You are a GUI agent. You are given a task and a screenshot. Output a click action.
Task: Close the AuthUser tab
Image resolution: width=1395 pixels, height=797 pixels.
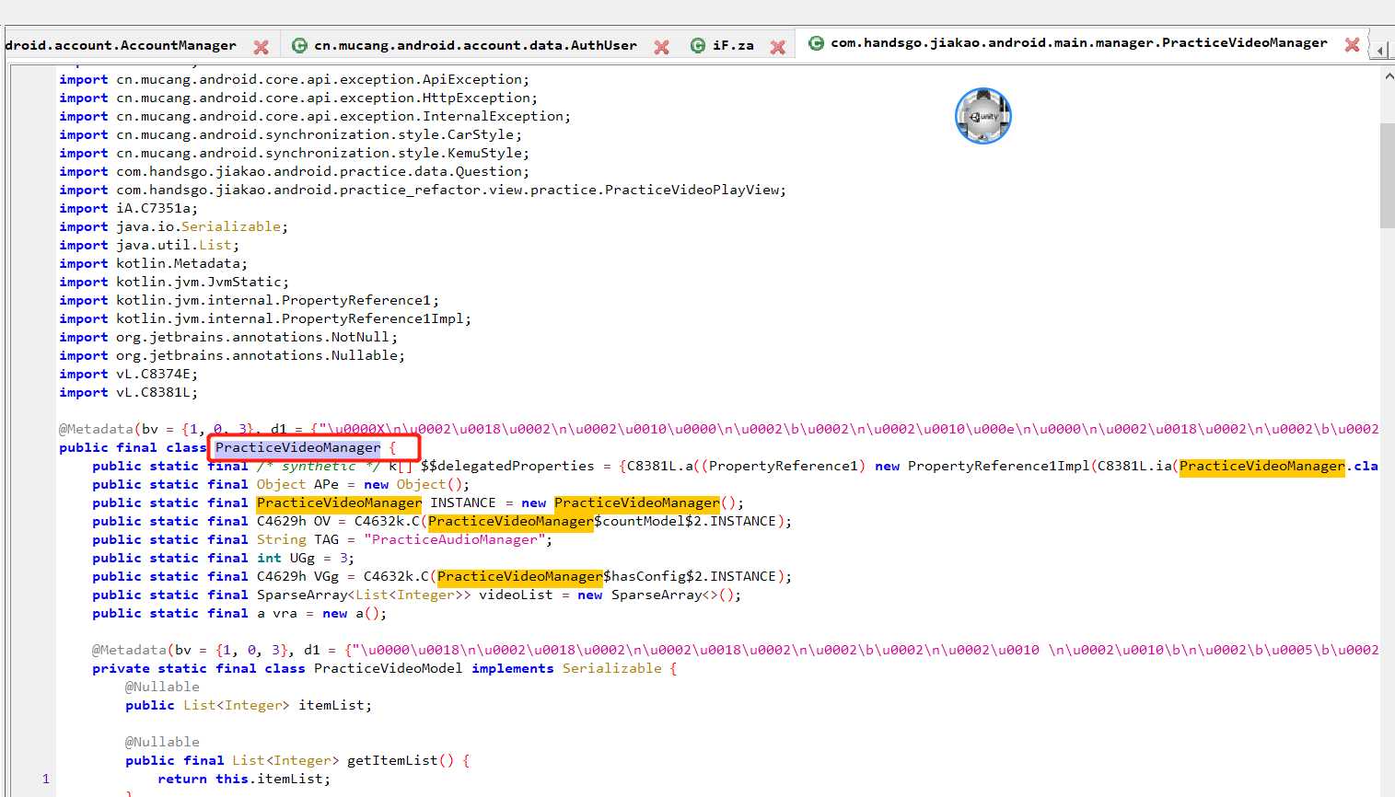click(x=661, y=46)
